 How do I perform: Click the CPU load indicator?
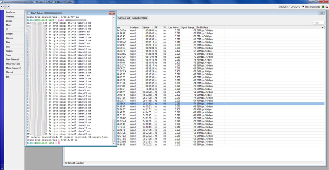[295, 7]
